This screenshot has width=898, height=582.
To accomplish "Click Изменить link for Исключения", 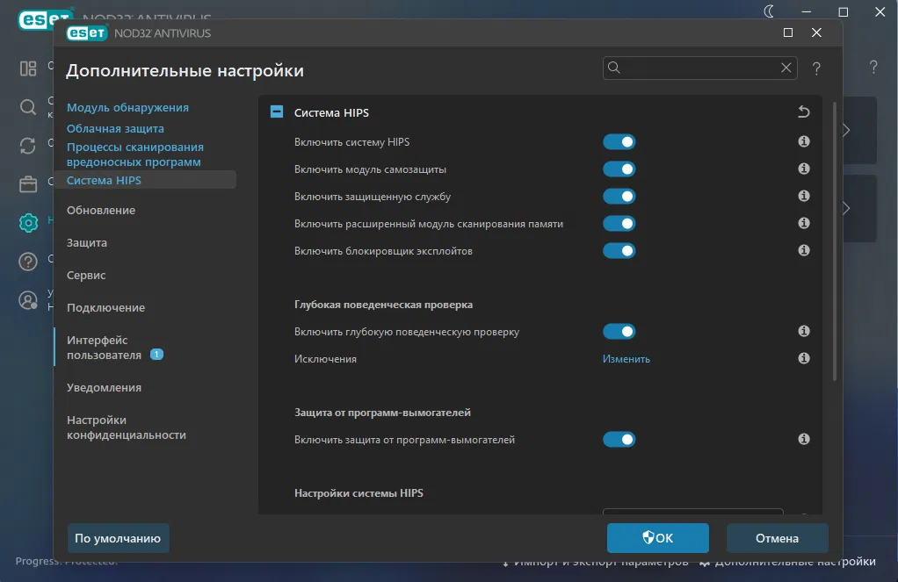I will [x=626, y=359].
